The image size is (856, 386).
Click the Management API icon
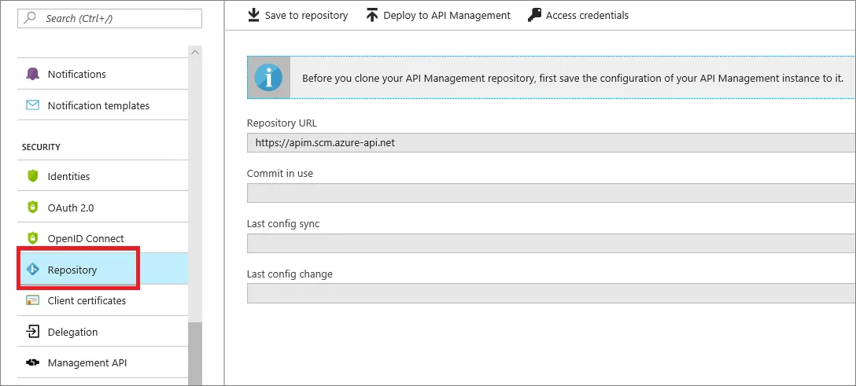pos(32,362)
